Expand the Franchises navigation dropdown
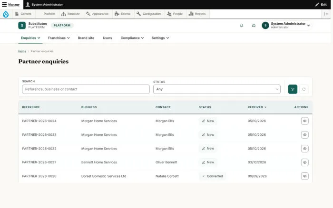 point(59,38)
